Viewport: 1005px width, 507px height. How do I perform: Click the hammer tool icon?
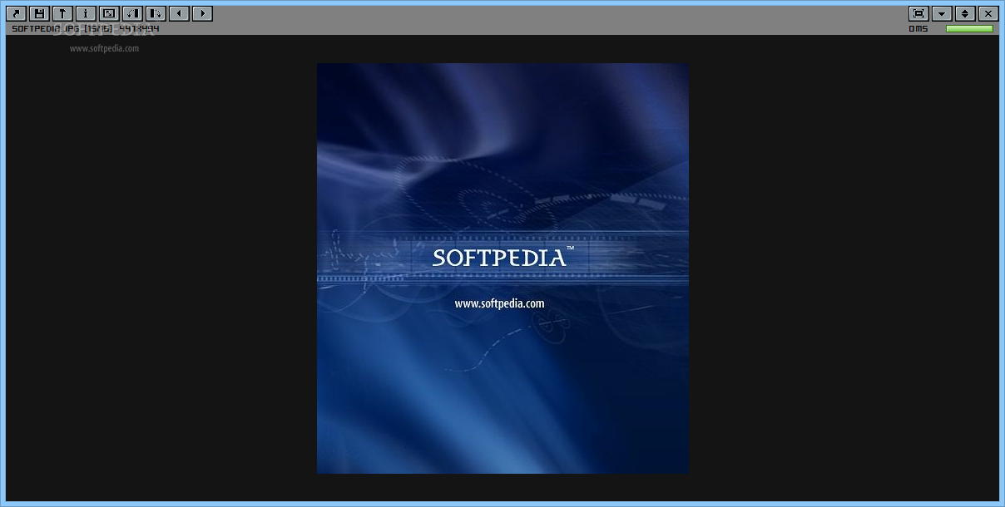pyautogui.click(x=62, y=13)
